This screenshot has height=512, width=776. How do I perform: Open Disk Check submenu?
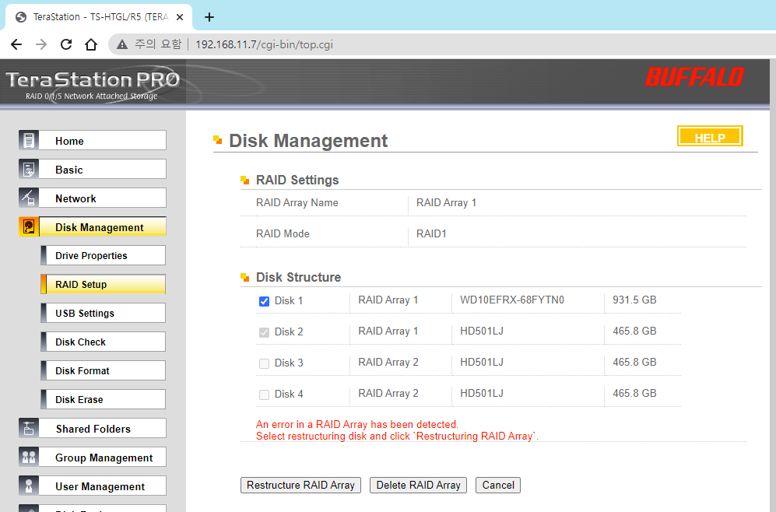(x=103, y=342)
